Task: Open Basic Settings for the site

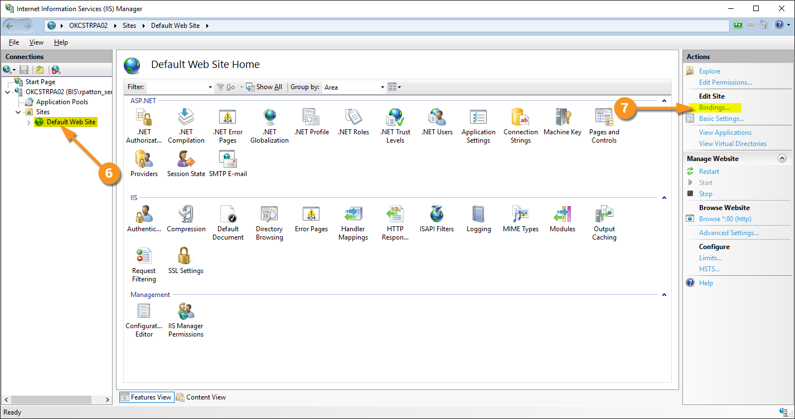Action: coord(721,119)
